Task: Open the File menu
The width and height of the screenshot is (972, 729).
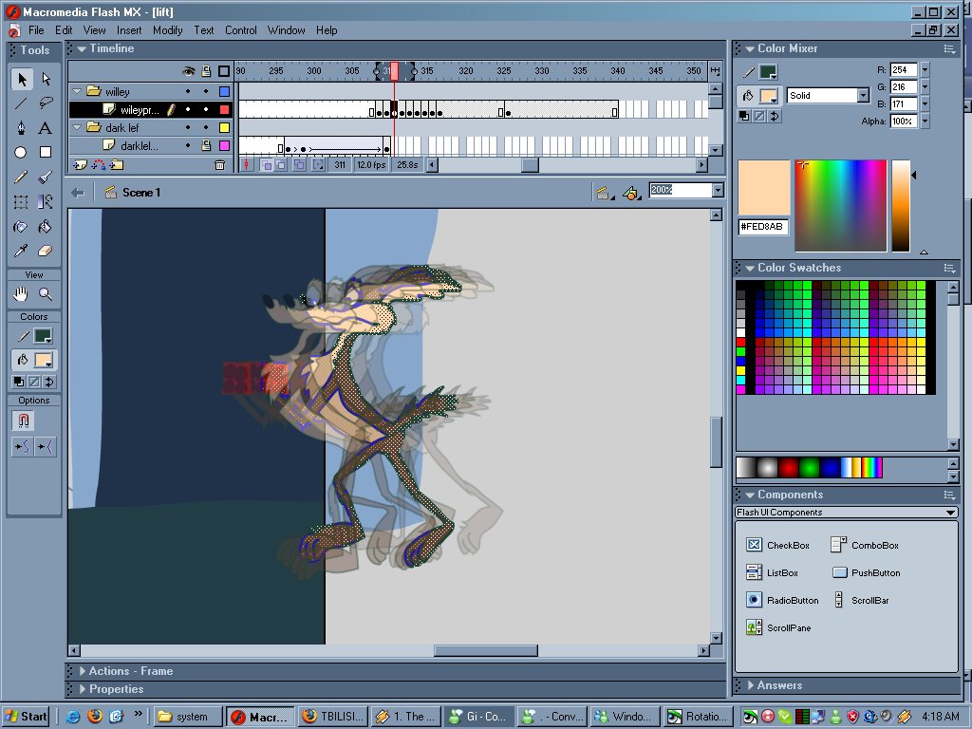Action: click(36, 30)
